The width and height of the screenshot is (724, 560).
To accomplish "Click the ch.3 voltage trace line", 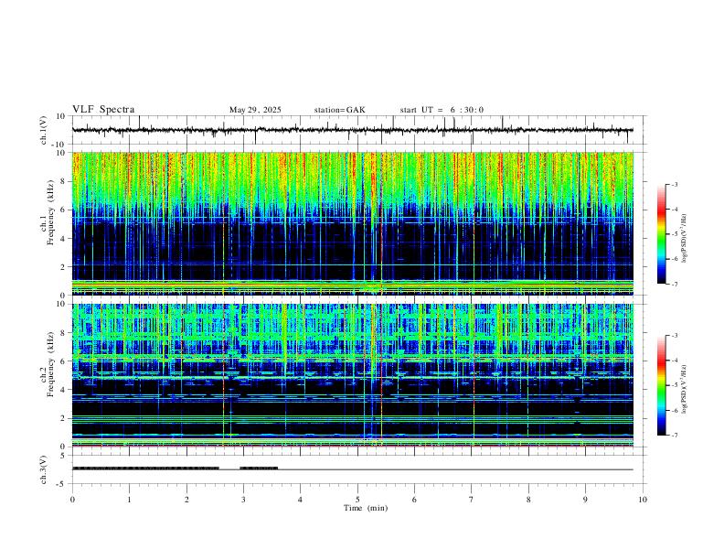I will [x=352, y=469].
